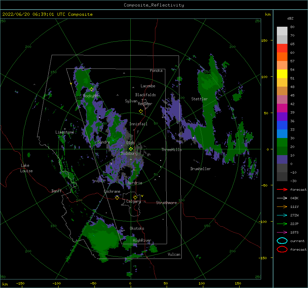Image resolution: width=308 pixels, height=288 pixels.
Task: Click the km unit label at top right
Action: click(268, 14)
